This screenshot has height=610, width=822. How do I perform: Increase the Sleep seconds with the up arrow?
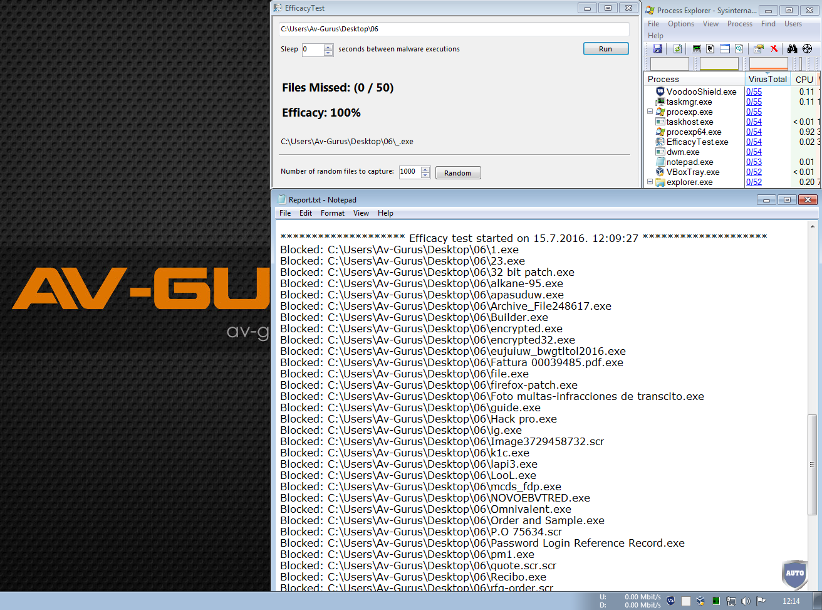[x=328, y=46]
